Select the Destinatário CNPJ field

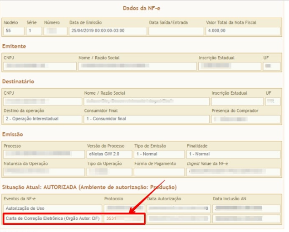tap(42, 101)
